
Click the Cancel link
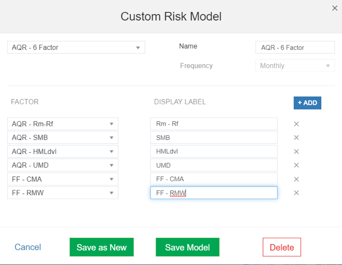pos(28,247)
